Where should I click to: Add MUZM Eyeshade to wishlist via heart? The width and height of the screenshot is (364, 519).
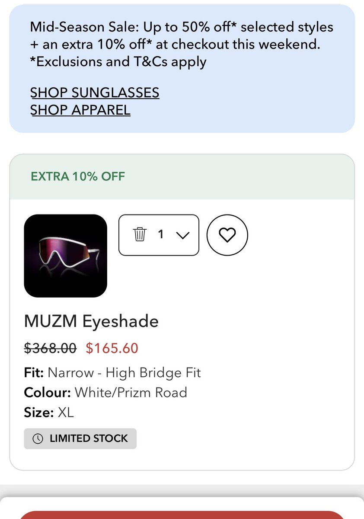[x=227, y=235]
